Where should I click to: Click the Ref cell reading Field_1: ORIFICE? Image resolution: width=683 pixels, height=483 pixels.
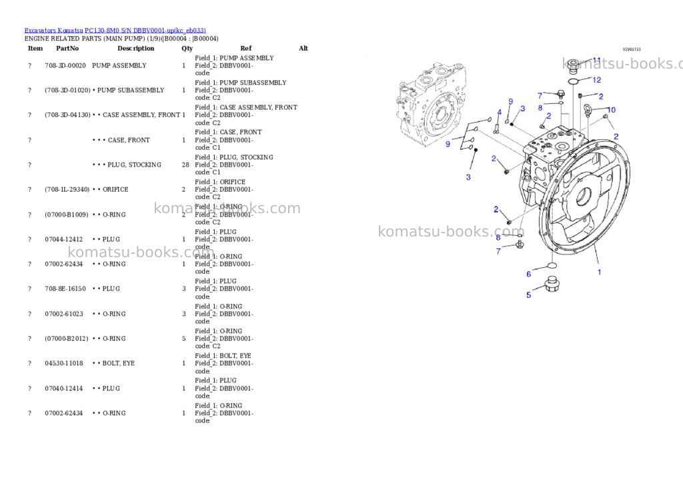tap(224, 190)
